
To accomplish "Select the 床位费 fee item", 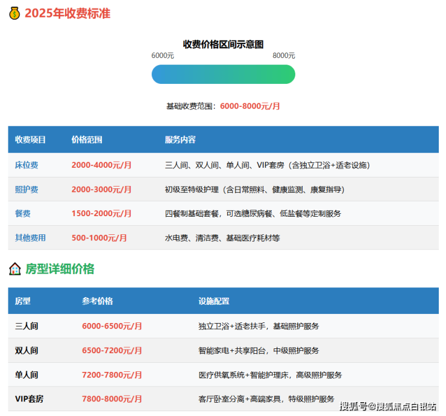I will click(x=27, y=165).
